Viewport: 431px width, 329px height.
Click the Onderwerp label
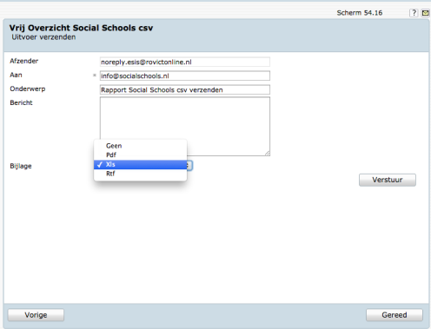pos(28,89)
